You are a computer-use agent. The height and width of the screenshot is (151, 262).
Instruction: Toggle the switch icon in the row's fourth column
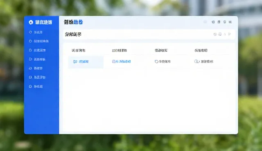197,62
